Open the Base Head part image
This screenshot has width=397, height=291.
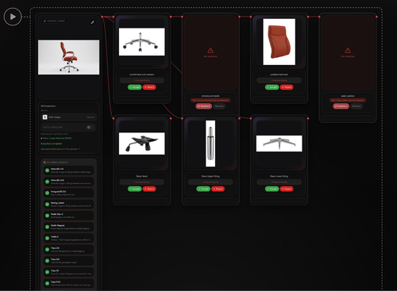(142, 144)
